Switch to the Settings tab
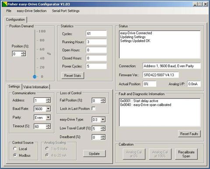 pyautogui.click(x=14, y=86)
